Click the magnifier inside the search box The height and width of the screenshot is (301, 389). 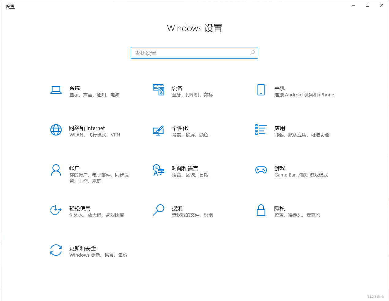click(252, 53)
